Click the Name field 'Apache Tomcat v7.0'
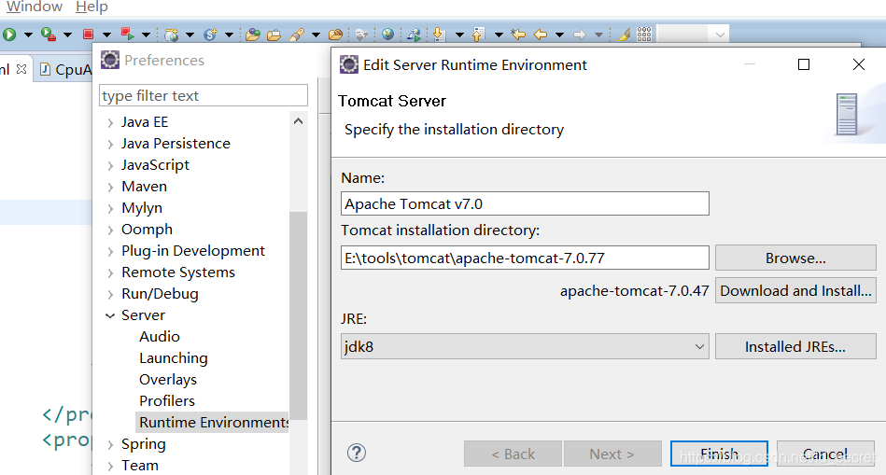The image size is (886, 475). click(x=525, y=203)
